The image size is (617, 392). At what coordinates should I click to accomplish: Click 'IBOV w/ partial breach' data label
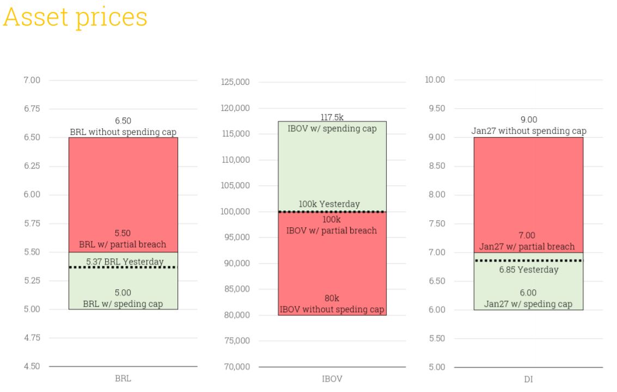coord(331,231)
